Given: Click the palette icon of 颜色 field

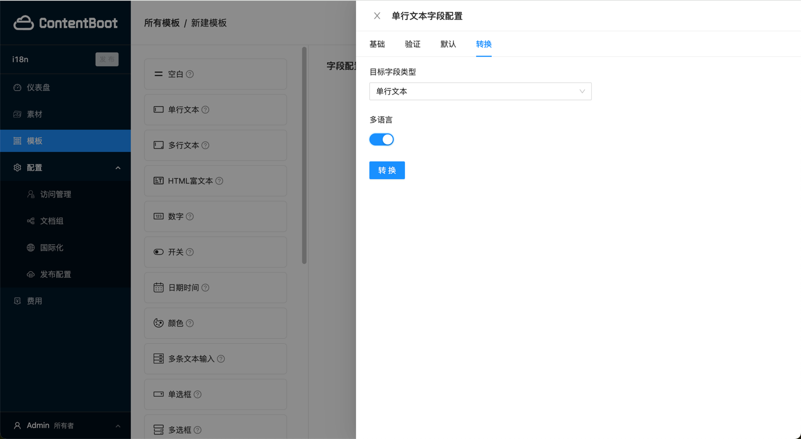Looking at the screenshot, I should tap(159, 323).
